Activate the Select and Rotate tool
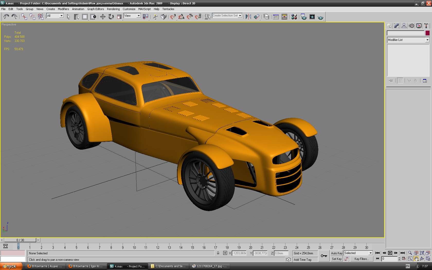 click(x=111, y=17)
